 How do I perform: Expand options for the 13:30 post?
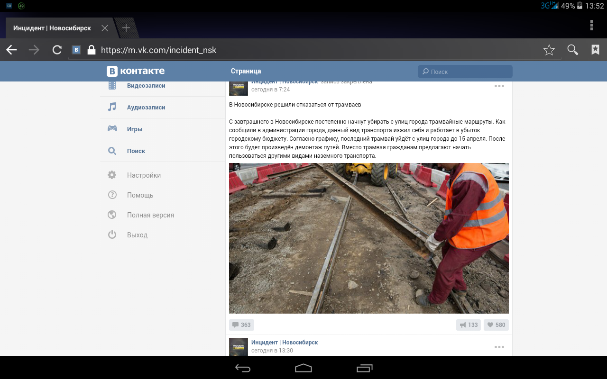pos(499,347)
